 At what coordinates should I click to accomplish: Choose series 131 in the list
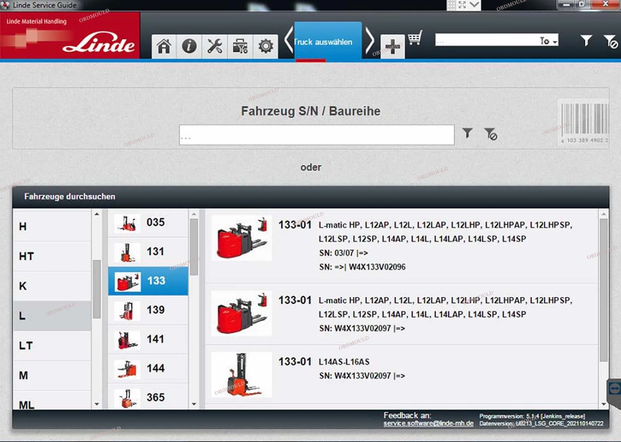point(148,252)
